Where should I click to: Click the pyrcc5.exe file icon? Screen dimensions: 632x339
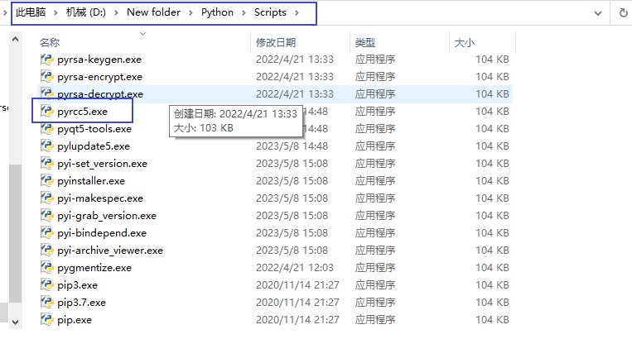click(47, 112)
